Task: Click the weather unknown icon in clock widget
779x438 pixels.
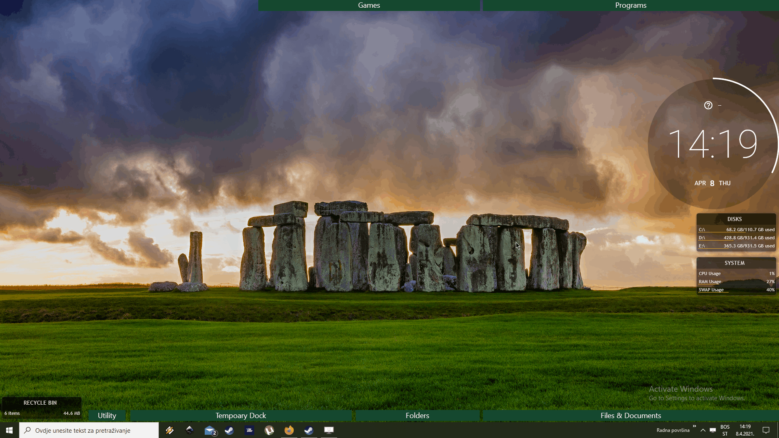Action: tap(708, 105)
